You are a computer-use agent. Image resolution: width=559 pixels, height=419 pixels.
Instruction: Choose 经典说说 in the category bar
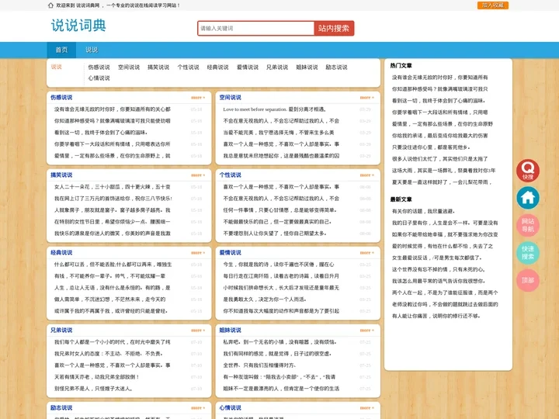(218, 67)
